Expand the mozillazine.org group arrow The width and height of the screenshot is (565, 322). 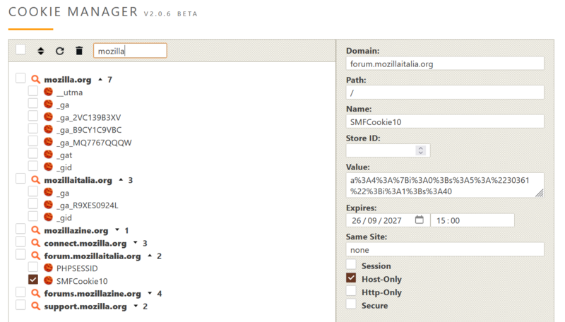click(x=117, y=229)
